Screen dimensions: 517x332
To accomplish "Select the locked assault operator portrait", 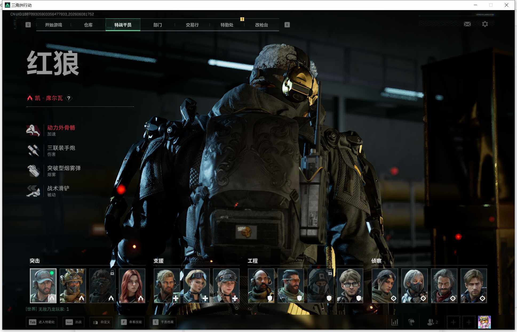I will [102, 286].
